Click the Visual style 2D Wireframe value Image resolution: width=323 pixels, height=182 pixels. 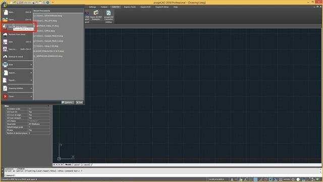(x=39, y=124)
